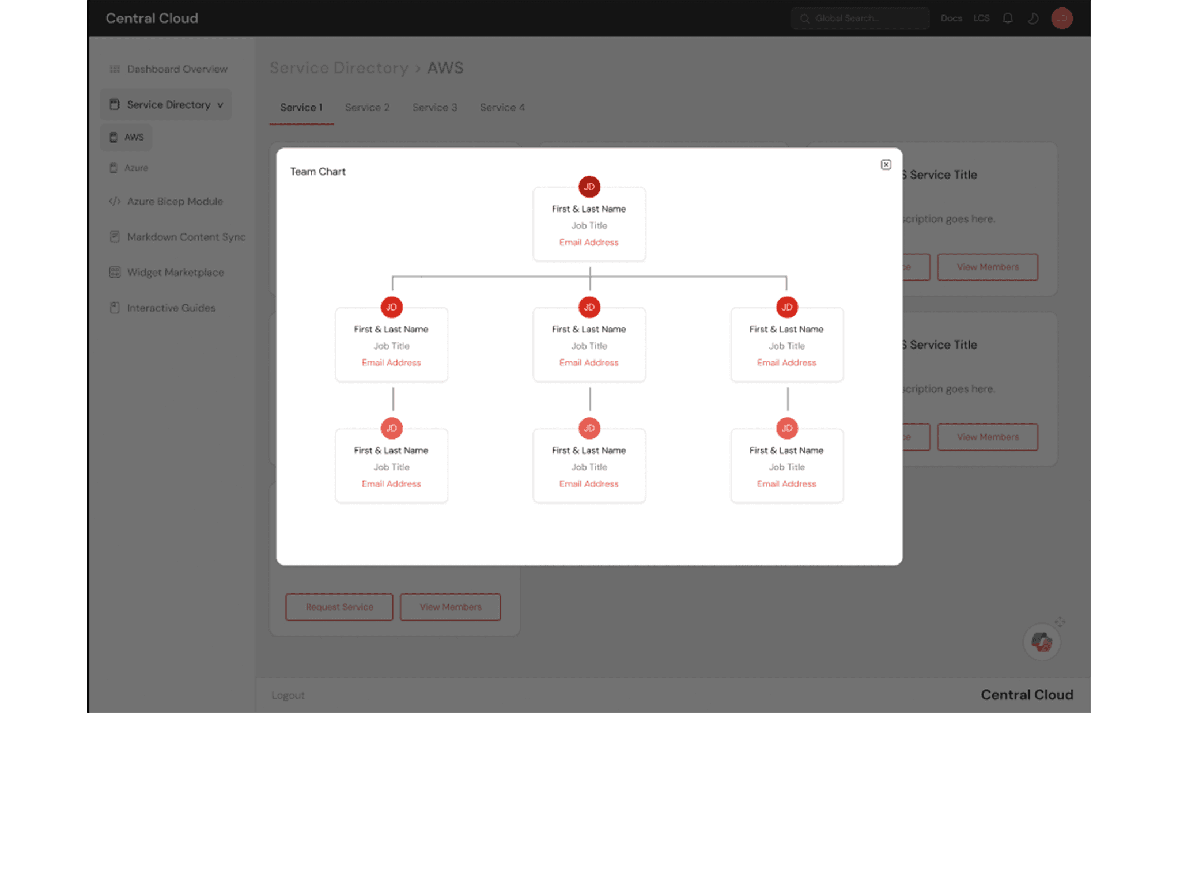The width and height of the screenshot is (1180, 885).
Task: Switch to the Service 3 tab
Action: (435, 108)
